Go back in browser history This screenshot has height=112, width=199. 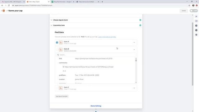2,6
